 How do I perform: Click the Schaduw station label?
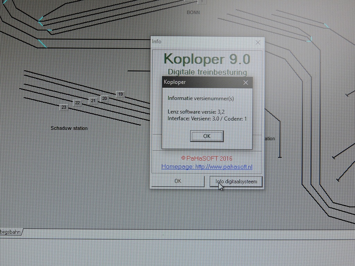point(69,128)
